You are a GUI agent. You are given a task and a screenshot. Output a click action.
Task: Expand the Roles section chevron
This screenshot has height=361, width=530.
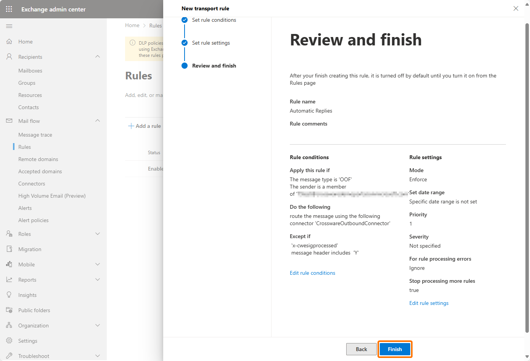(x=98, y=234)
